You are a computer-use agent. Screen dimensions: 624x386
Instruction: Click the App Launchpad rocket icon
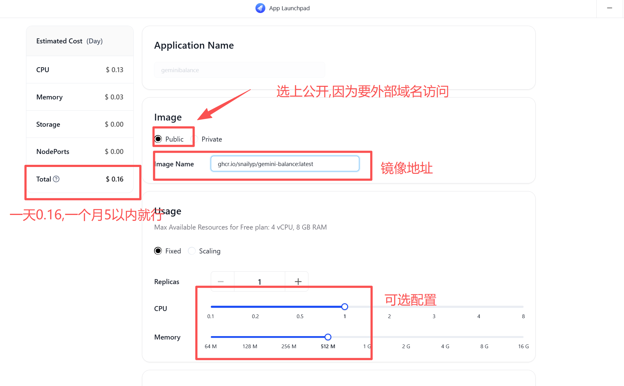(x=260, y=8)
